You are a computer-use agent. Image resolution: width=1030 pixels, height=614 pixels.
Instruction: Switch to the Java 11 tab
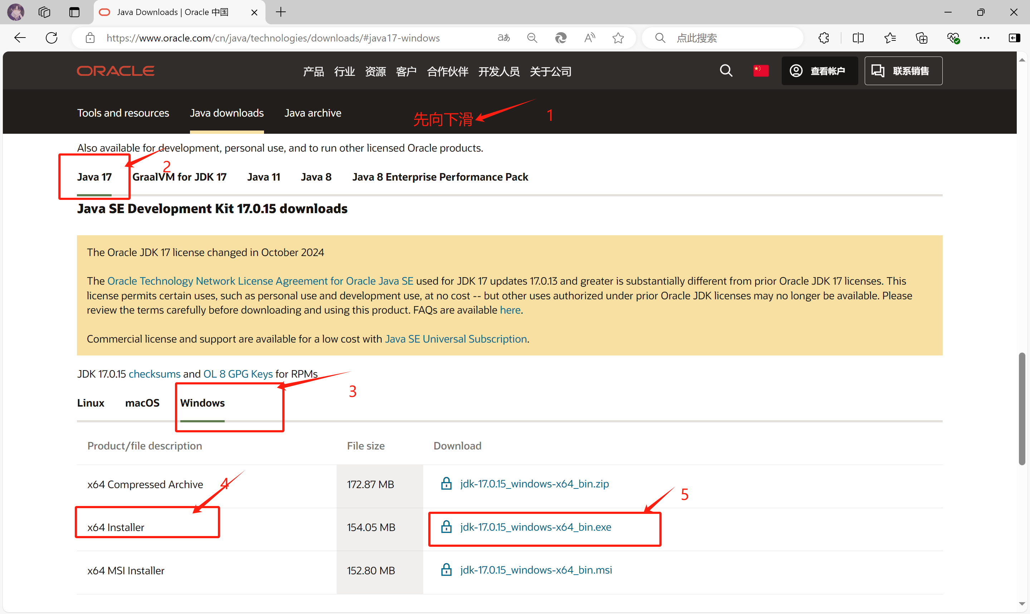pyautogui.click(x=264, y=177)
